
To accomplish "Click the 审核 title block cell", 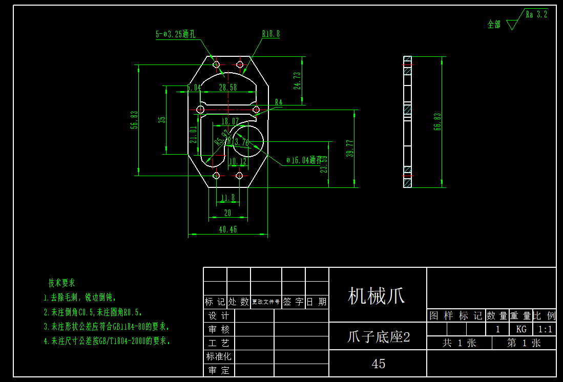I will tap(219, 329).
